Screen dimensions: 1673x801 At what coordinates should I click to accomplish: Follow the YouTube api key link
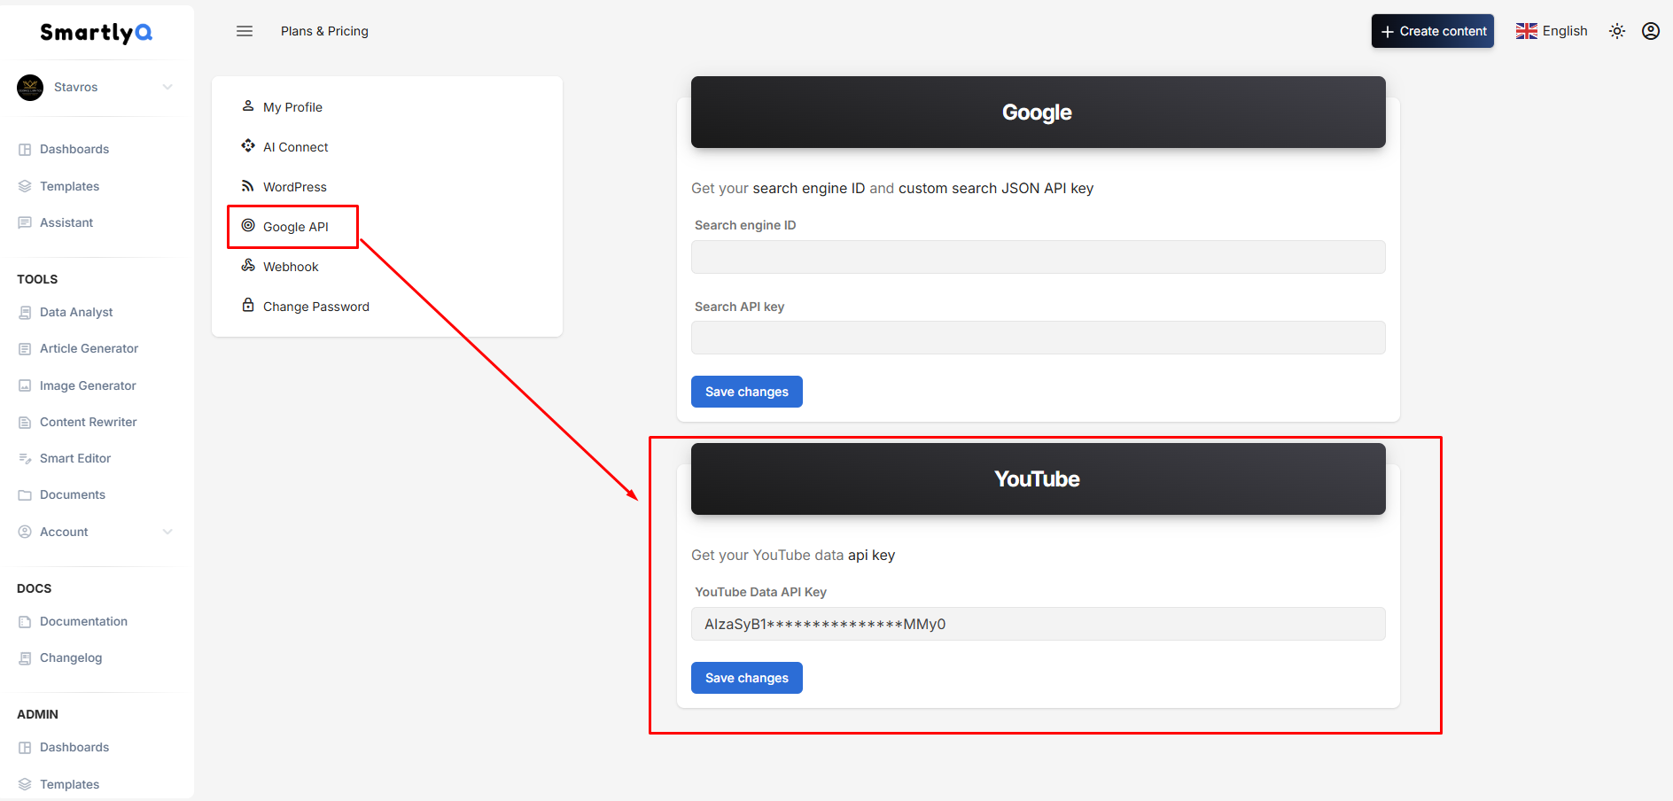pos(871,556)
